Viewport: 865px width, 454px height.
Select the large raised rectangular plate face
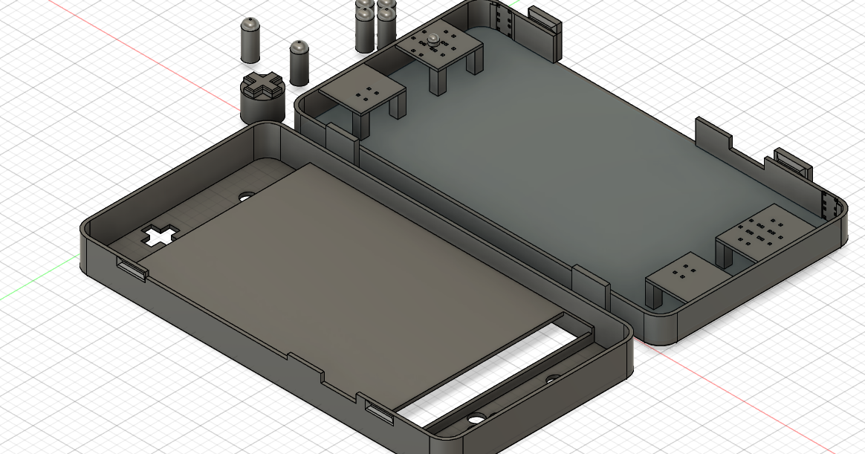pyautogui.click(x=353, y=286)
